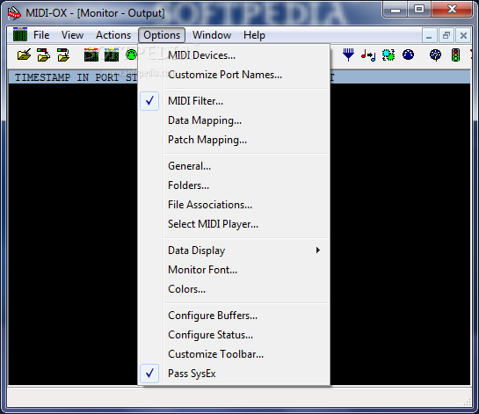Select Configure Status...
This screenshot has height=414, width=479.
click(x=234, y=335)
